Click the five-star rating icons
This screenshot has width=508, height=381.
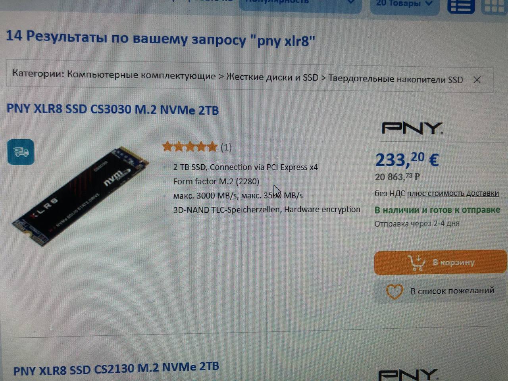190,147
